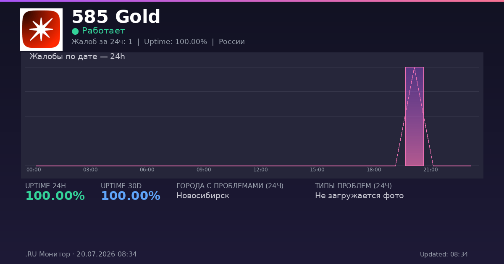The image size is (504, 264).
Task: Click 'Жалоб за 24ч: 1' text
Action: [102, 42]
